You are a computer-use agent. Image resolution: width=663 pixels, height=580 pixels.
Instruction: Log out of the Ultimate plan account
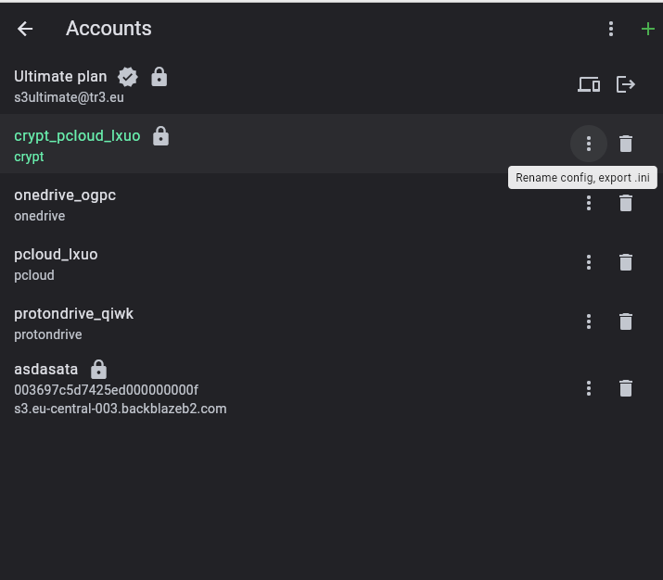tap(626, 84)
